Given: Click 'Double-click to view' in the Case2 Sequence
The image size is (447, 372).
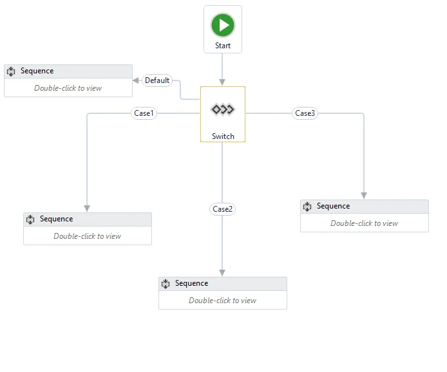Looking at the screenshot, I should point(222,301).
